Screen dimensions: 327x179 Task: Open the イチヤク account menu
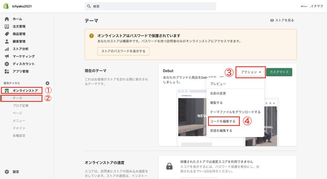tap(312, 6)
